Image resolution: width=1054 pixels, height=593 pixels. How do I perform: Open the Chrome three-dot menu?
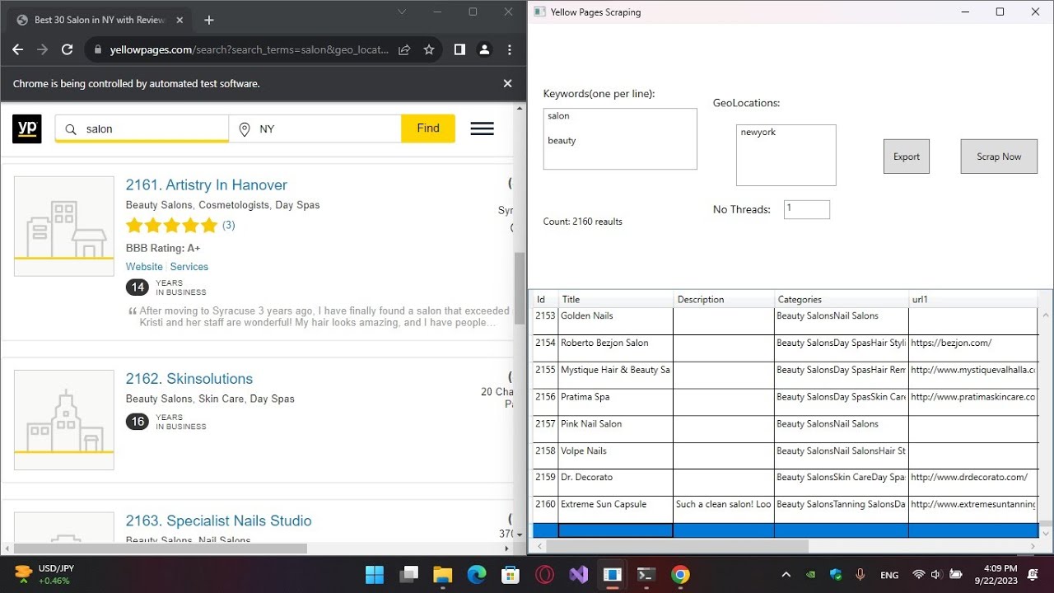point(511,49)
